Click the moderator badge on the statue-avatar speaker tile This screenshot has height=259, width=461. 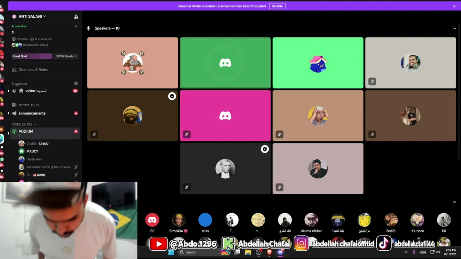265,149
